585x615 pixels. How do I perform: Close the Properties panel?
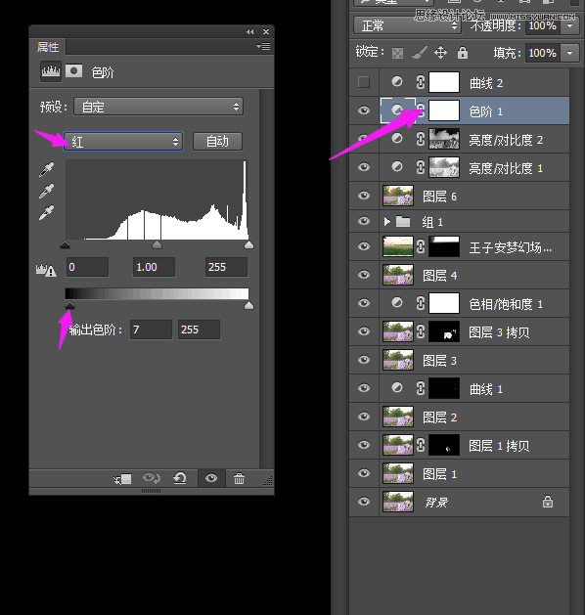pyautogui.click(x=266, y=31)
